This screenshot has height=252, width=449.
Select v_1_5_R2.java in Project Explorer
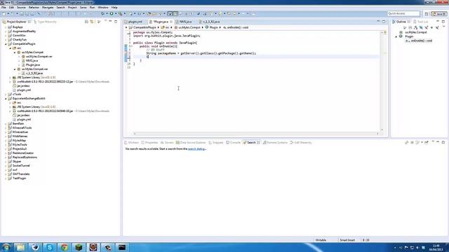[x=34, y=73]
